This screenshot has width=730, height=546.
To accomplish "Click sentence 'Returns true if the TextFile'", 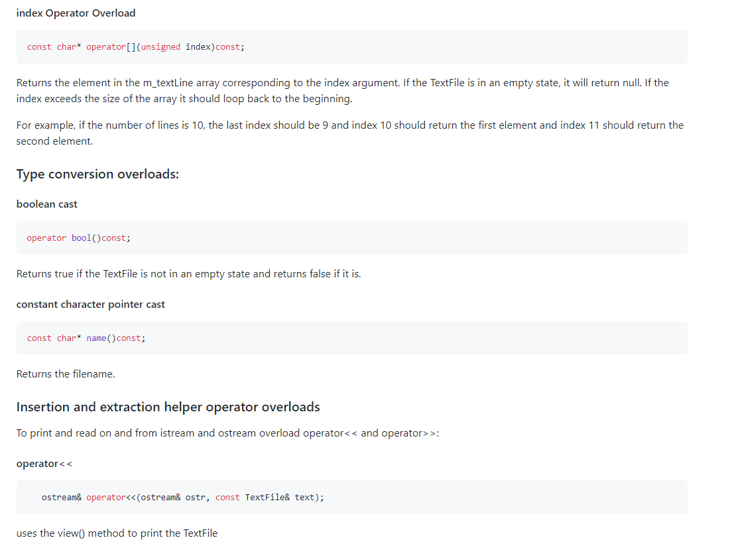I will click(x=188, y=274).
